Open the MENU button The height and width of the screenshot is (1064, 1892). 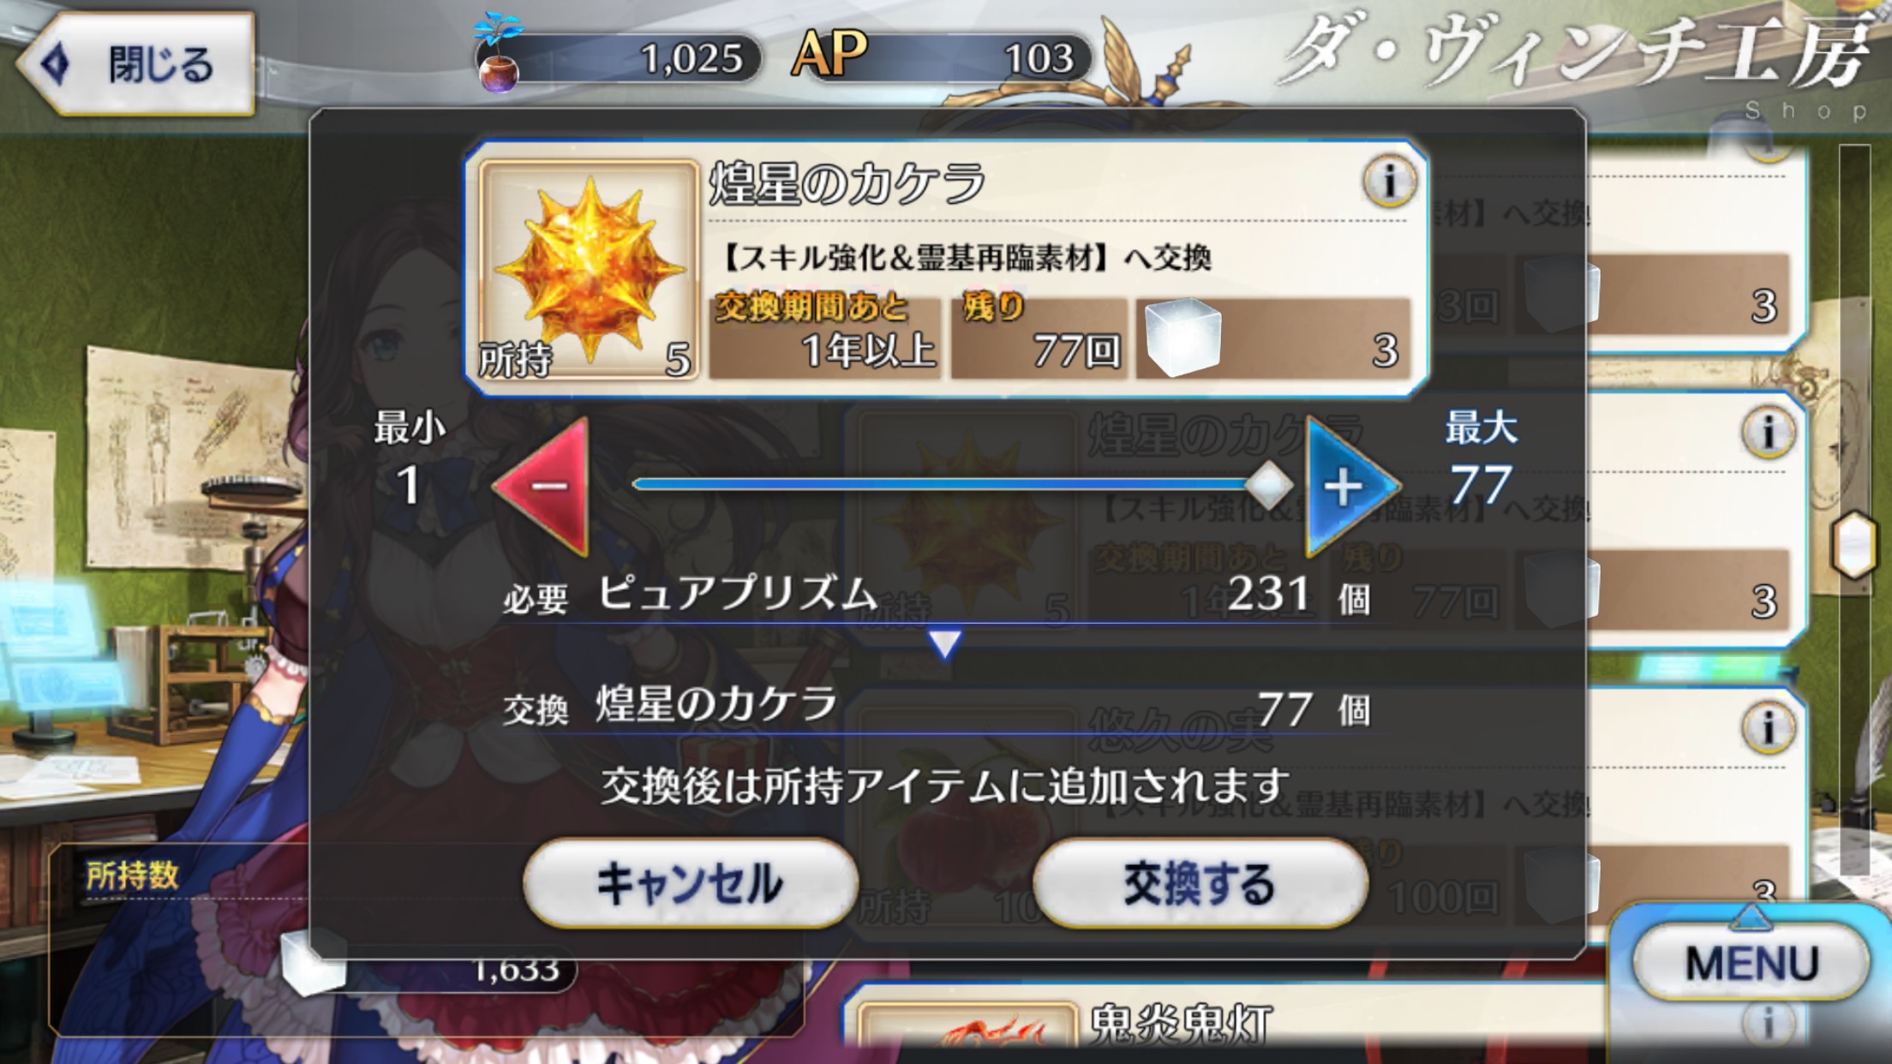(1751, 962)
